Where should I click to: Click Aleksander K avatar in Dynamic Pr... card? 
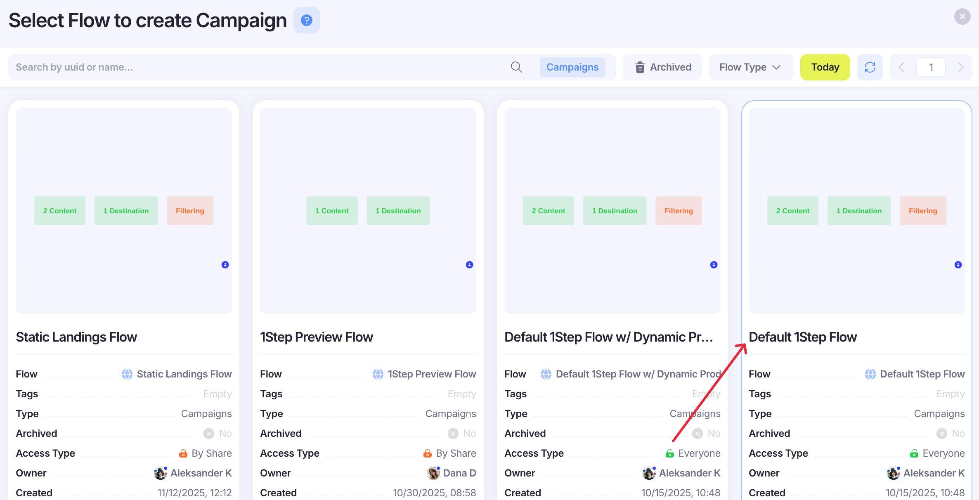649,473
